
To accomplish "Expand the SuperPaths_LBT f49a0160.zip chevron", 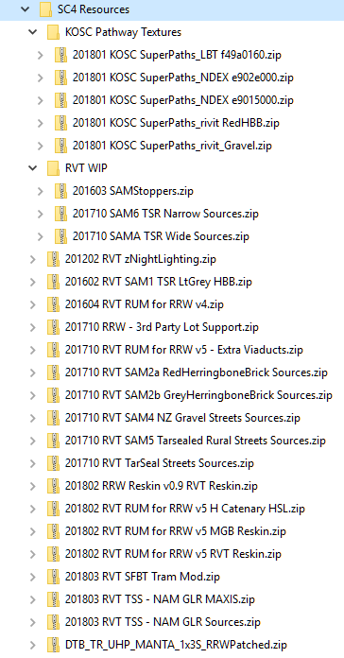I will [41, 55].
